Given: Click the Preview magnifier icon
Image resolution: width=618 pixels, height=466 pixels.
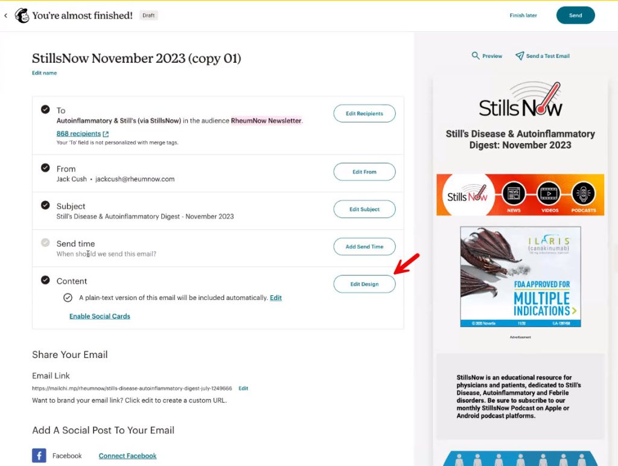Looking at the screenshot, I should pos(476,56).
